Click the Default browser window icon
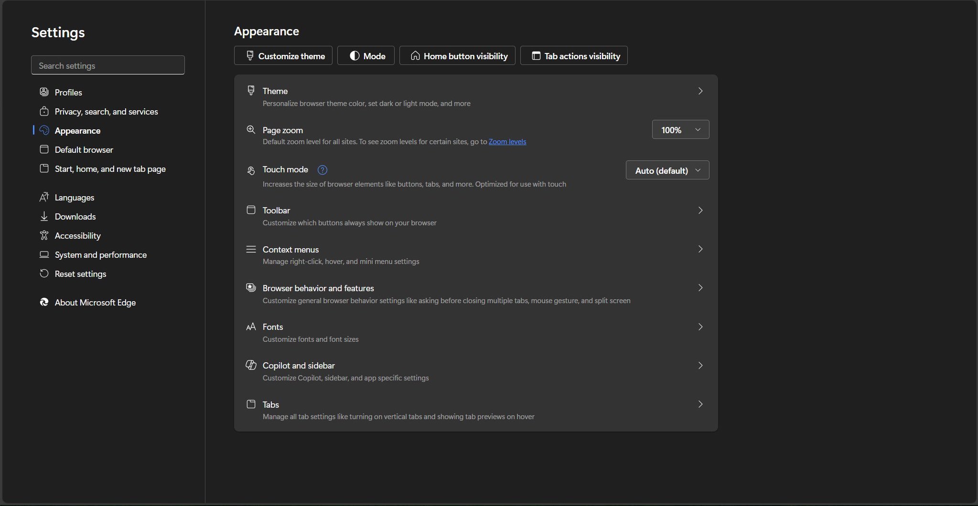 click(44, 149)
